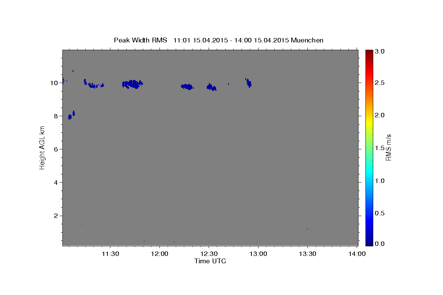This screenshot has width=443, height=295.
Task: Click the plot title 'Peak Width RMS'
Action: (140, 40)
